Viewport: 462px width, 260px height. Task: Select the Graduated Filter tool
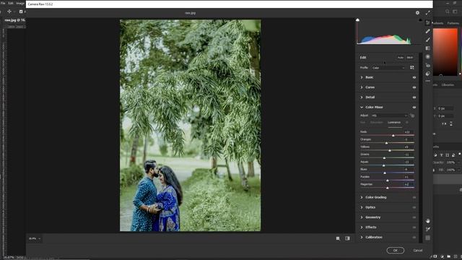[428, 48]
